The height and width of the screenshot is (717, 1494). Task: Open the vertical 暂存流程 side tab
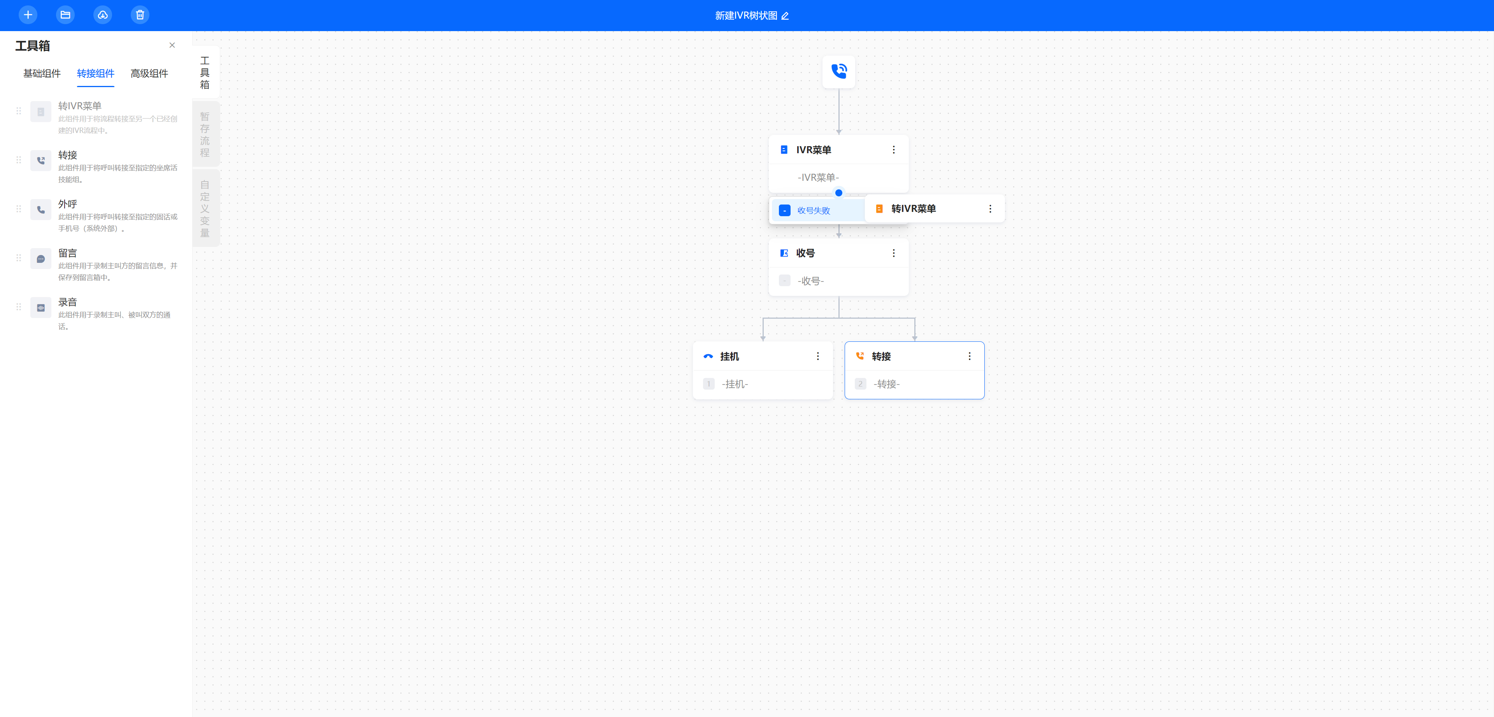pyautogui.click(x=205, y=135)
